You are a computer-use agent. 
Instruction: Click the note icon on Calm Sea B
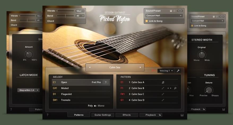tap(163, 88)
